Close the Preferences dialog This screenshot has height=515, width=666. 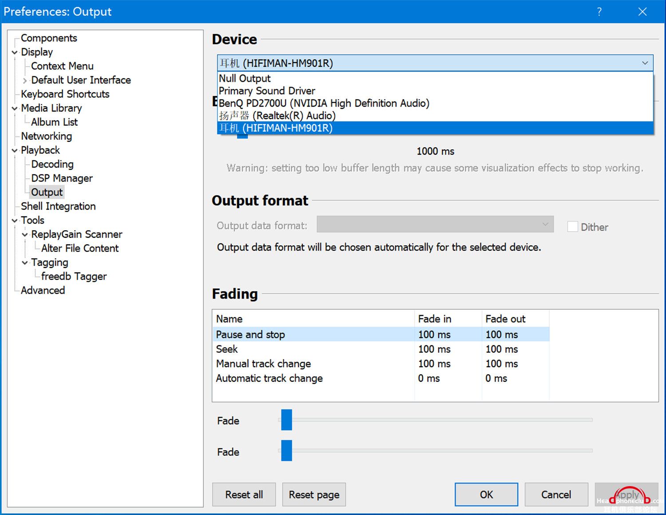[642, 12]
